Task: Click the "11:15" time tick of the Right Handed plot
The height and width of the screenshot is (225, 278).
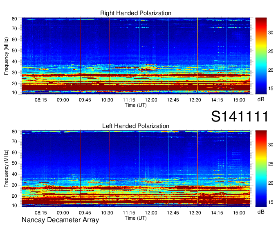Action: point(129,100)
